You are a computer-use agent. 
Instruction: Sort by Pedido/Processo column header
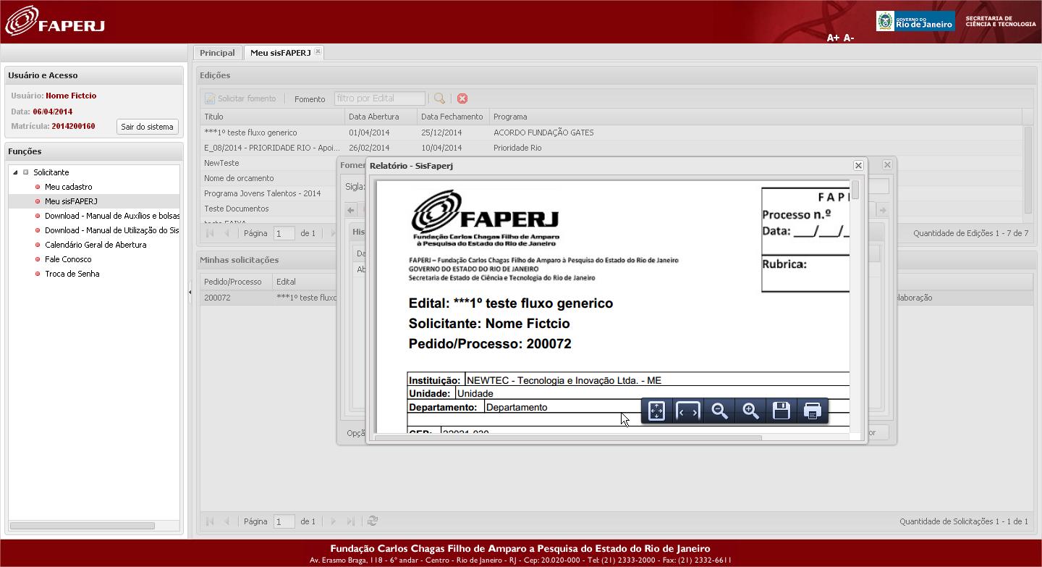[x=237, y=282]
